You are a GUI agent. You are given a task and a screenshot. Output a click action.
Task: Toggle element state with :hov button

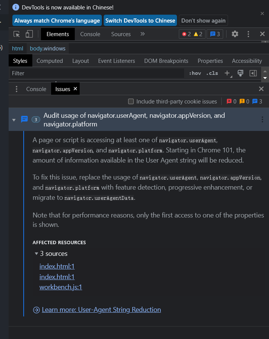pyautogui.click(x=195, y=73)
